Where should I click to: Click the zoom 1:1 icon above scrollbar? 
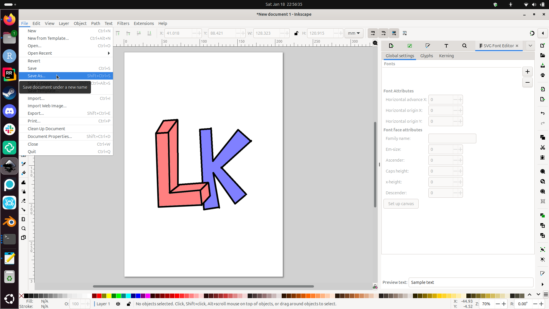[x=375, y=43]
